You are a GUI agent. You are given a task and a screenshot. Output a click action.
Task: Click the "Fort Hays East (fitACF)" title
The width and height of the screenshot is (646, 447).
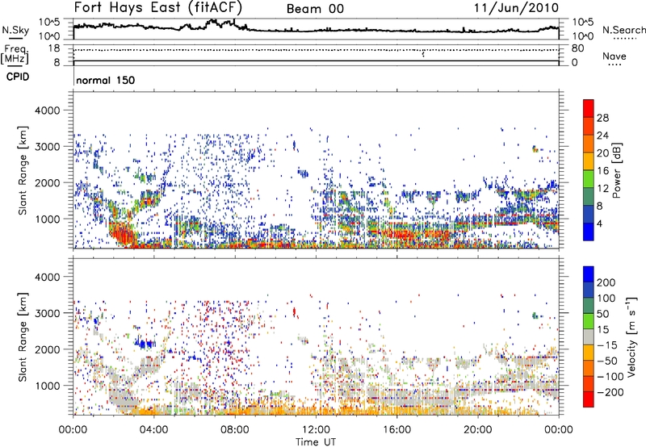[157, 8]
